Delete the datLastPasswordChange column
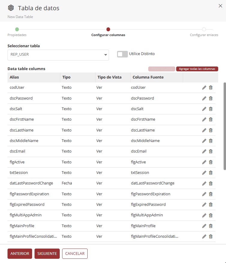Viewport: 226px width, 263px height. [211, 184]
